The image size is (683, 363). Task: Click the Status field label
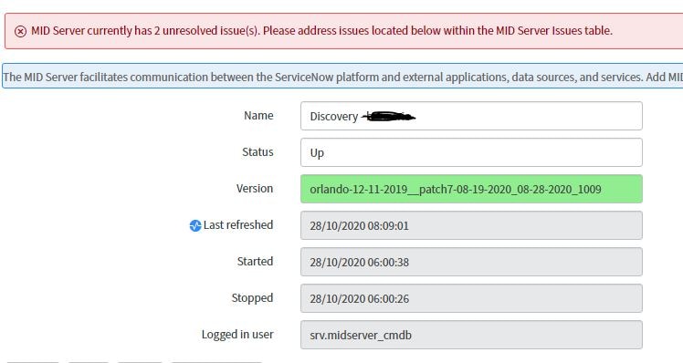[257, 152]
